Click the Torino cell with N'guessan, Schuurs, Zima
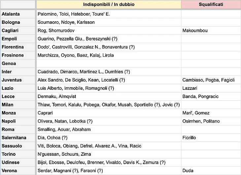241x175 pixels. 109,154
